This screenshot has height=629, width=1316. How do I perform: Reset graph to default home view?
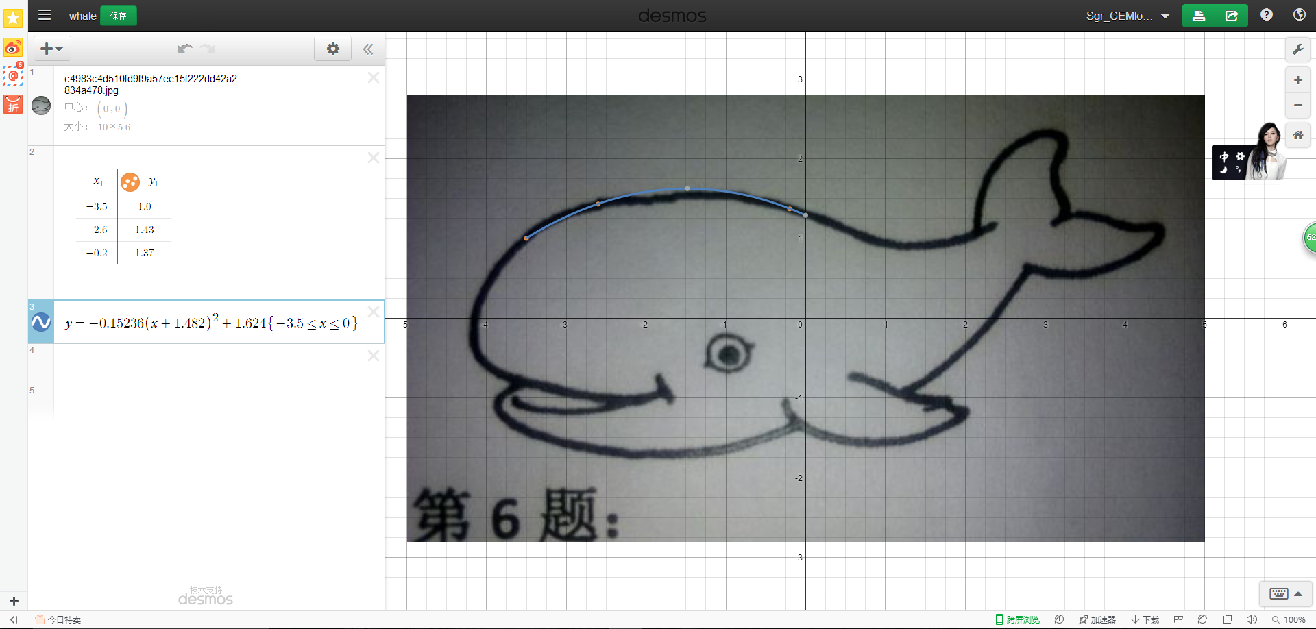pyautogui.click(x=1298, y=135)
